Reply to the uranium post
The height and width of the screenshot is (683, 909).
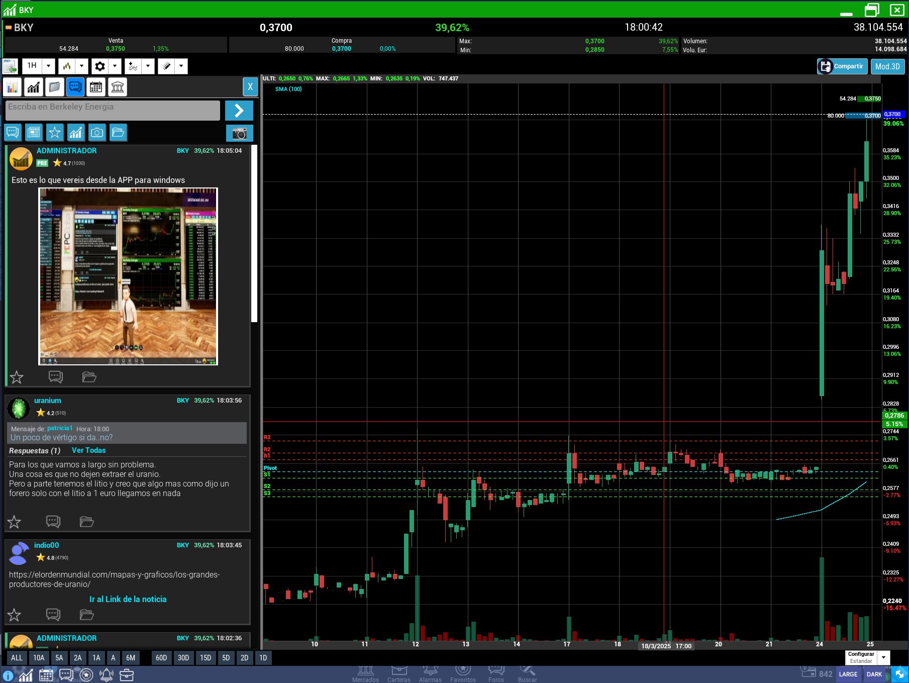click(53, 522)
